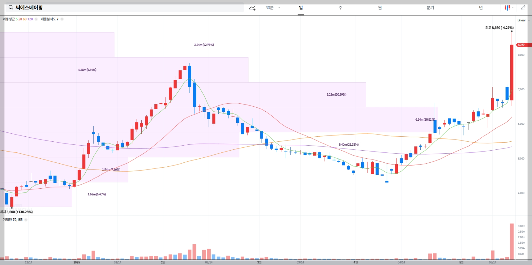Switch to the 월 monthly tab
532x265 pixels.
(x=380, y=8)
